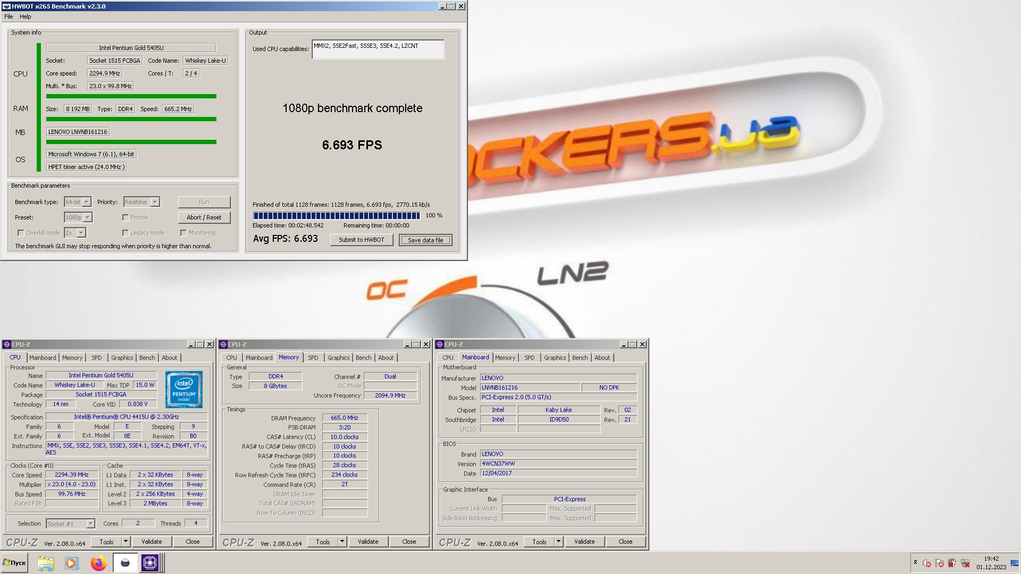Click Validate in the first CPU-Z window
Viewport: 1021px width, 574px height.
(152, 542)
